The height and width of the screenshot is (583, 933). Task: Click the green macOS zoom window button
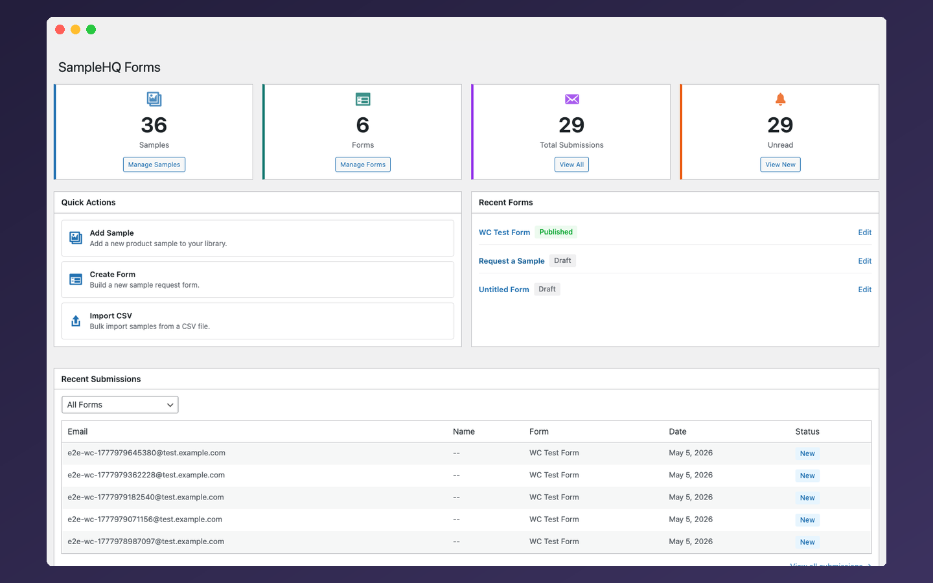point(91,29)
